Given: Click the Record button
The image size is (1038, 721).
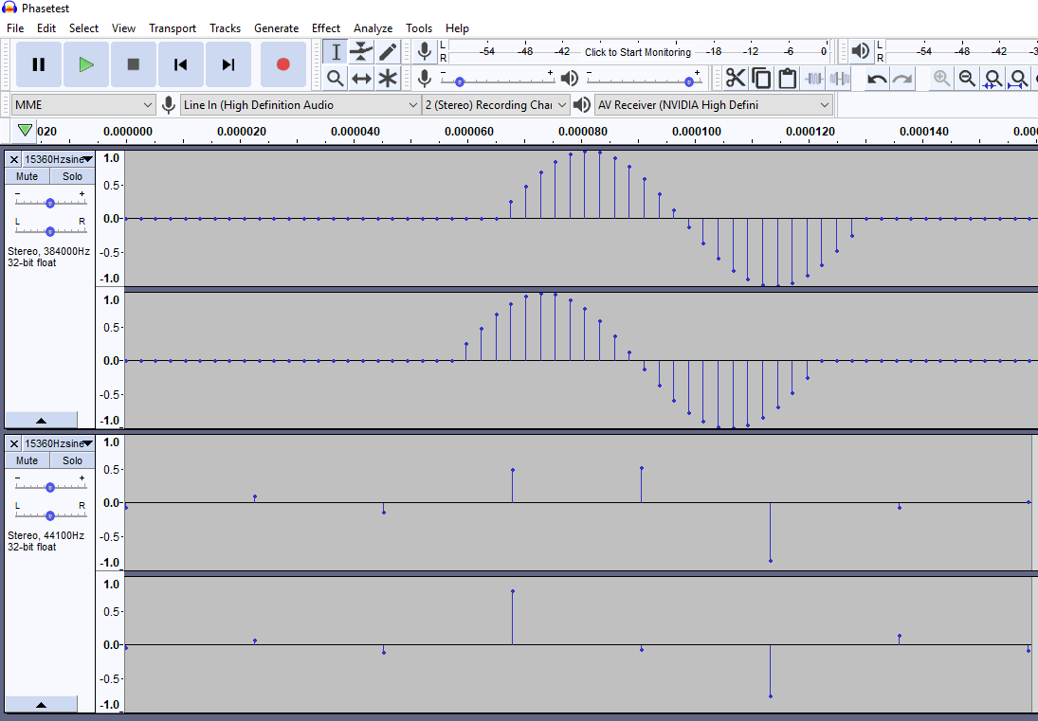Looking at the screenshot, I should (282, 64).
